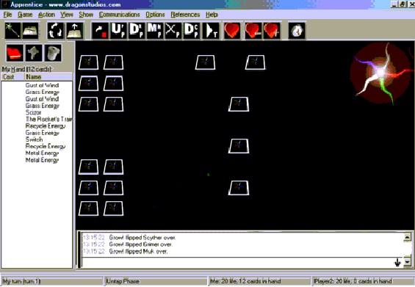
Task: Open the Game menu
Action: click(x=25, y=15)
